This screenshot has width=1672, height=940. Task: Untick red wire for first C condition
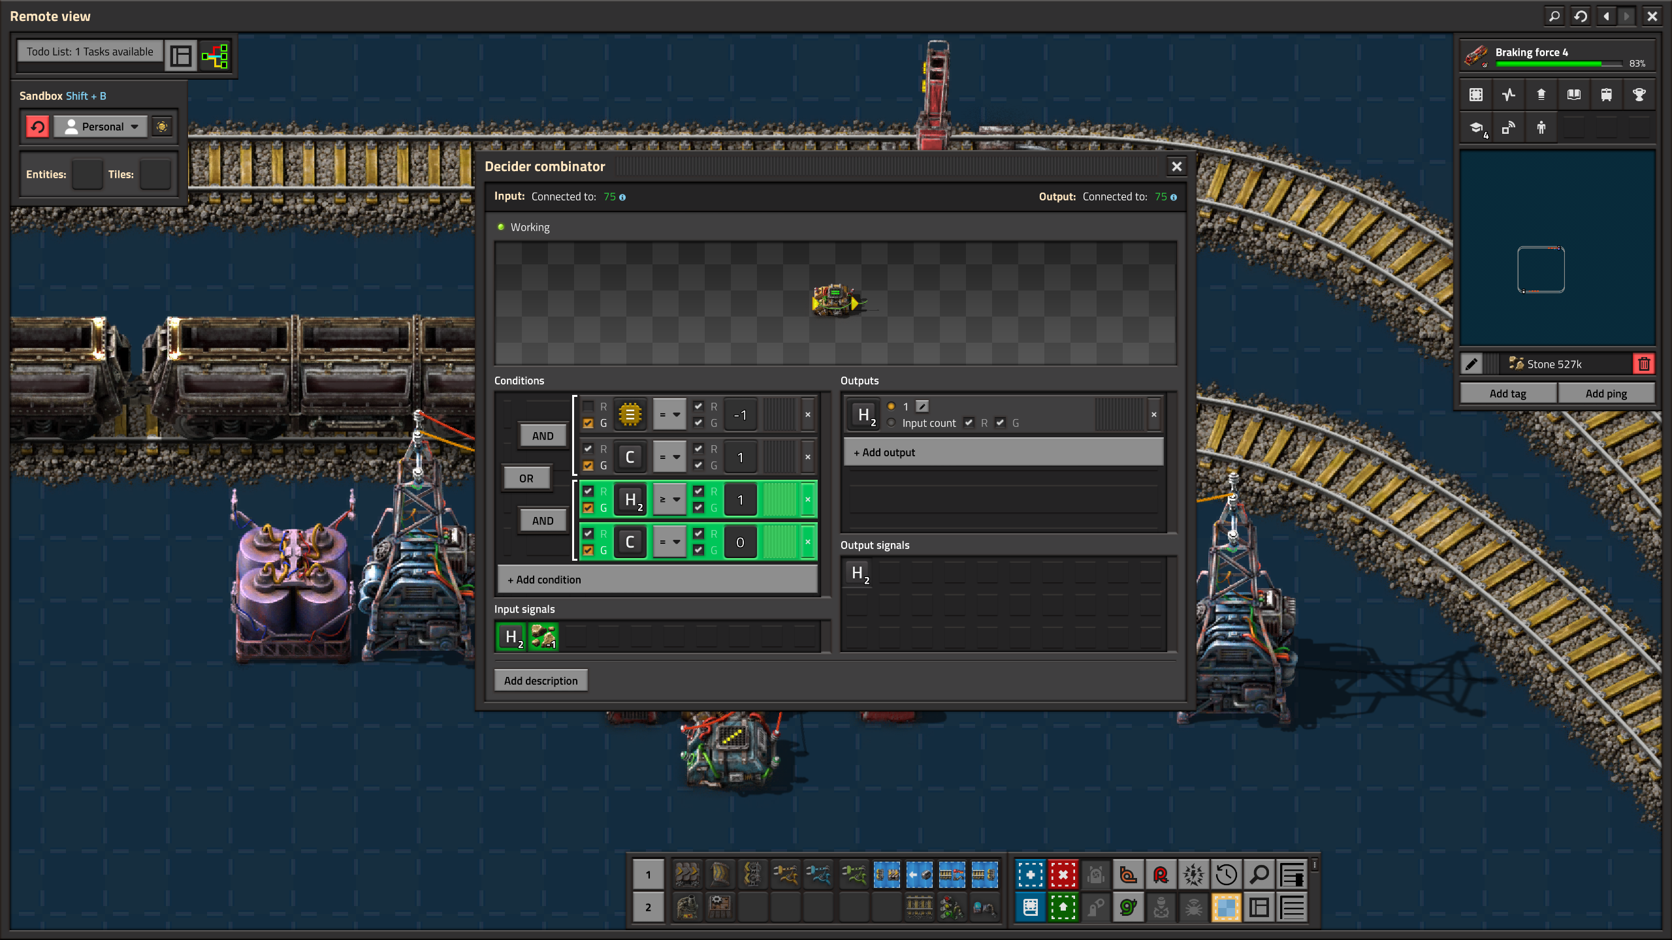(588, 448)
